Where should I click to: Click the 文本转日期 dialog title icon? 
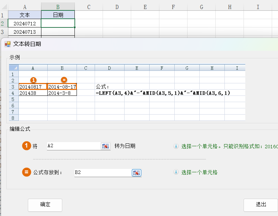(7, 44)
